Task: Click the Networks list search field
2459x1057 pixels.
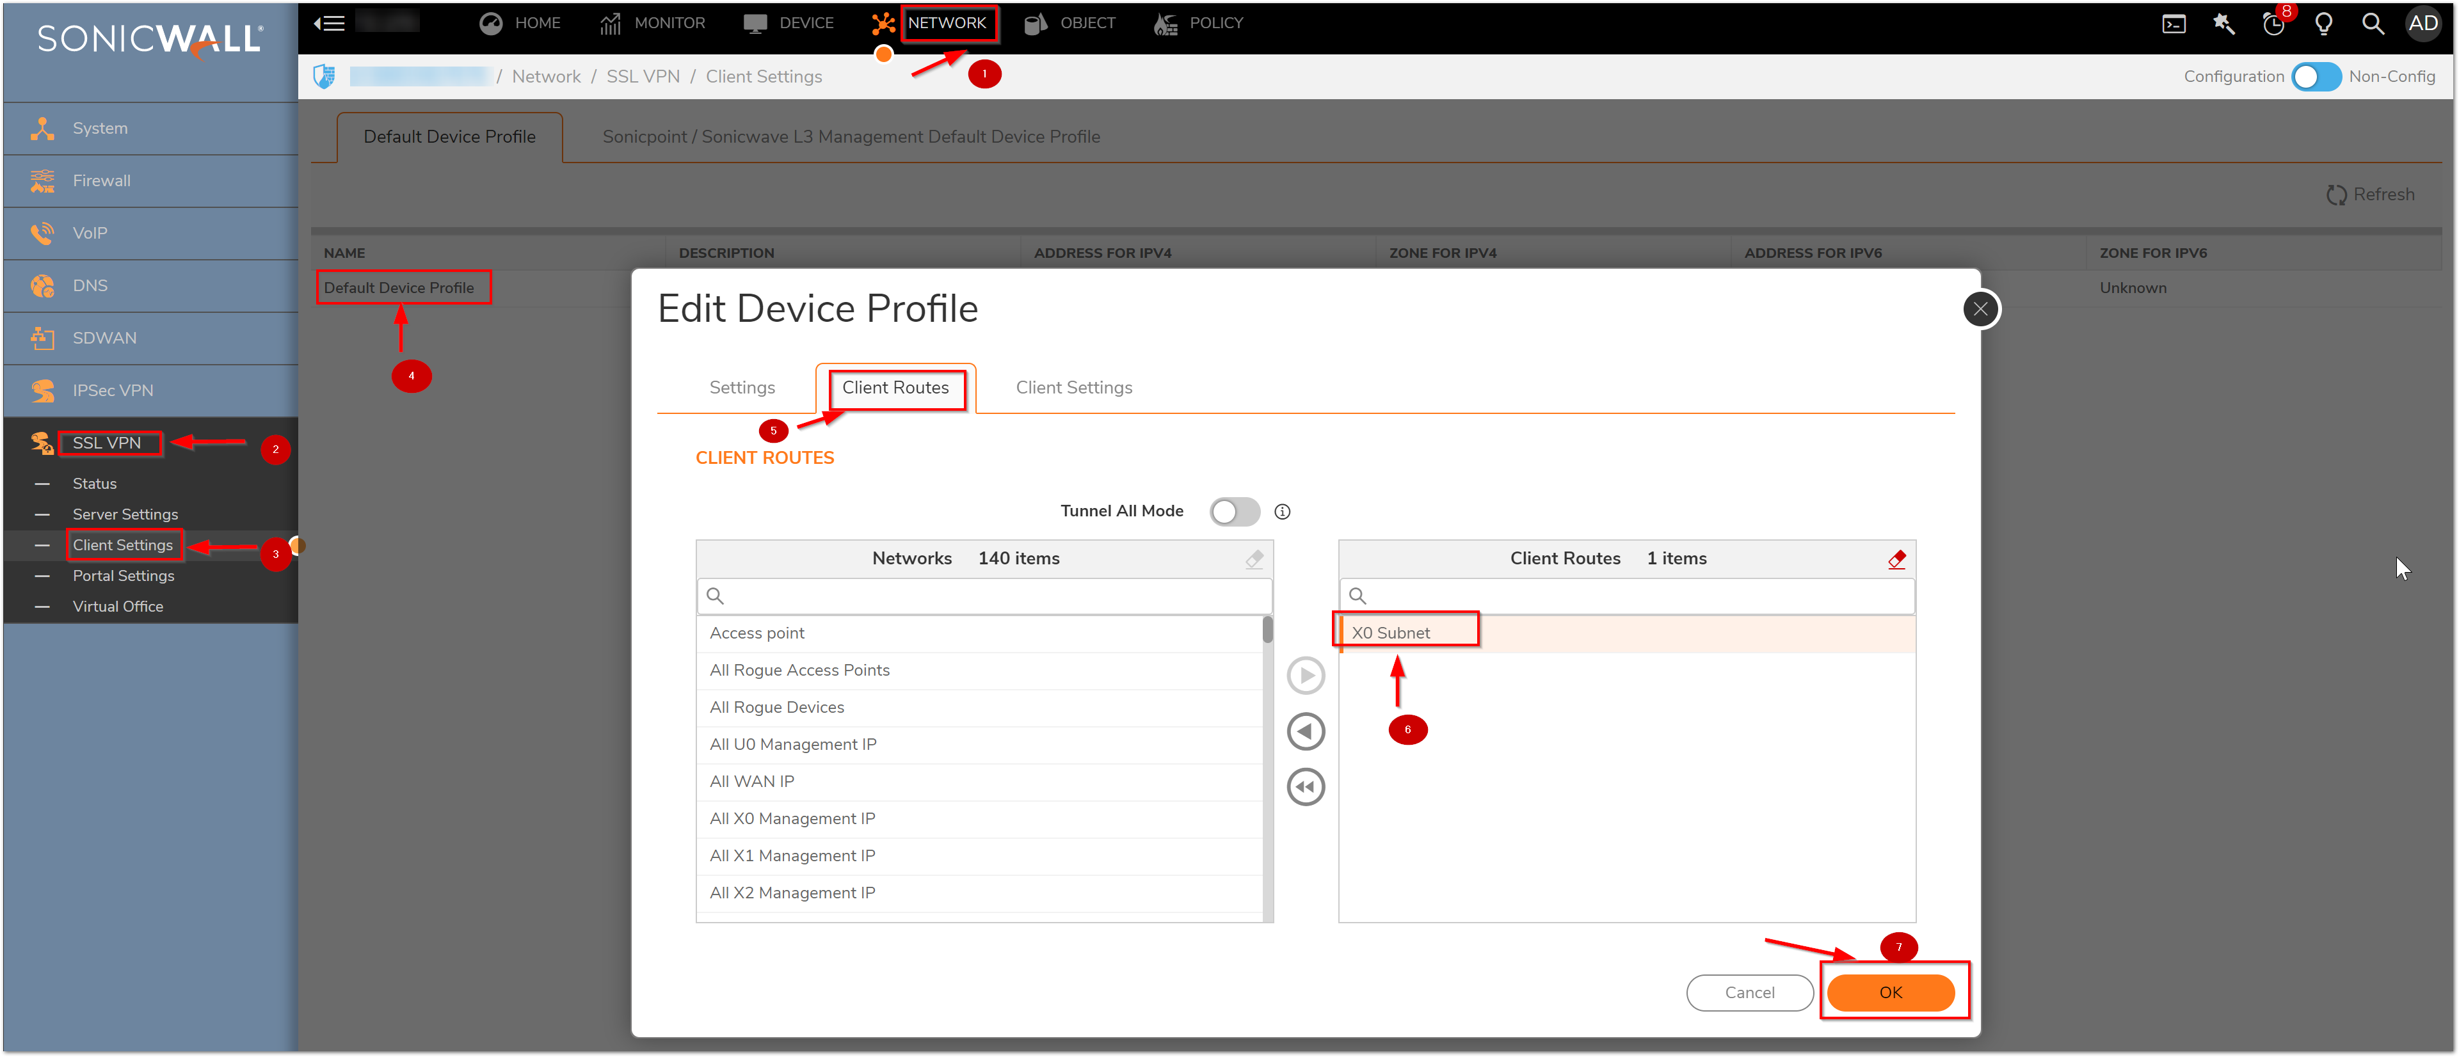Action: click(x=993, y=596)
